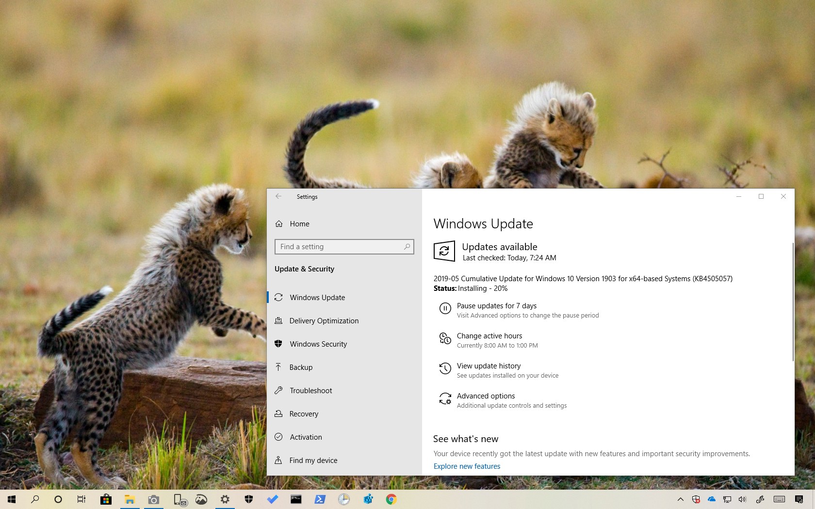815x509 pixels.
Task: Click the Find a setting search field
Action: click(x=344, y=247)
